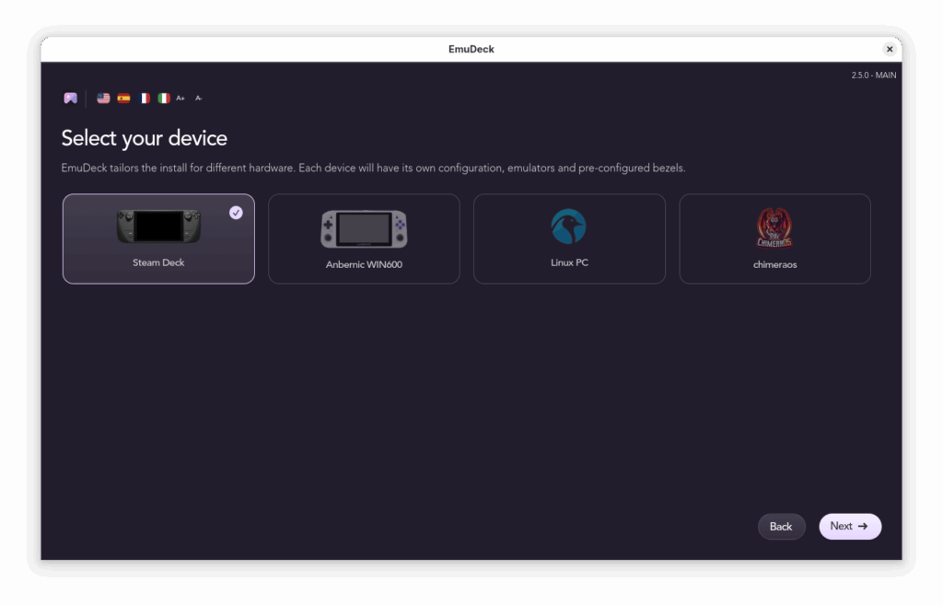Click the 2.5.0 - MAIN version text
Viewport: 943px width, 605px height.
[873, 76]
